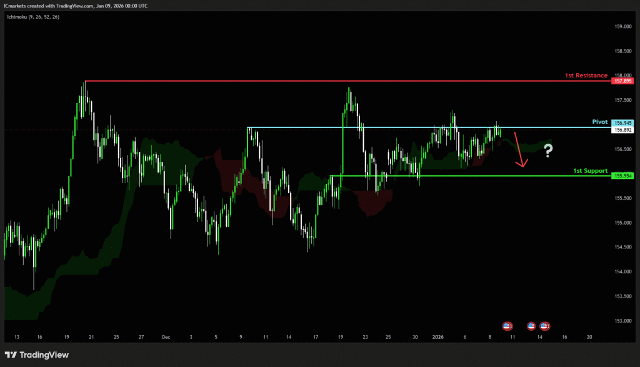640x367 pixels.
Task: Click the 2026 label on the date axis
Action: point(439,336)
